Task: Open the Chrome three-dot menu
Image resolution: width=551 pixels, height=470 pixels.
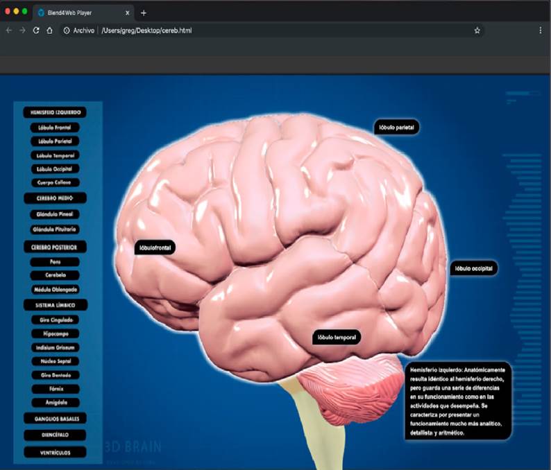Action: (541, 31)
